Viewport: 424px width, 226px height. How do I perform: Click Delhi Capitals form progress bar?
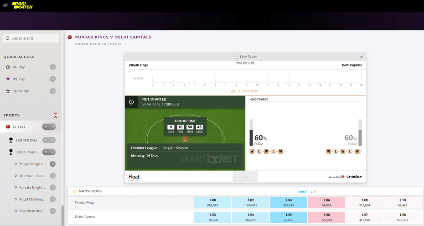(x=360, y=132)
